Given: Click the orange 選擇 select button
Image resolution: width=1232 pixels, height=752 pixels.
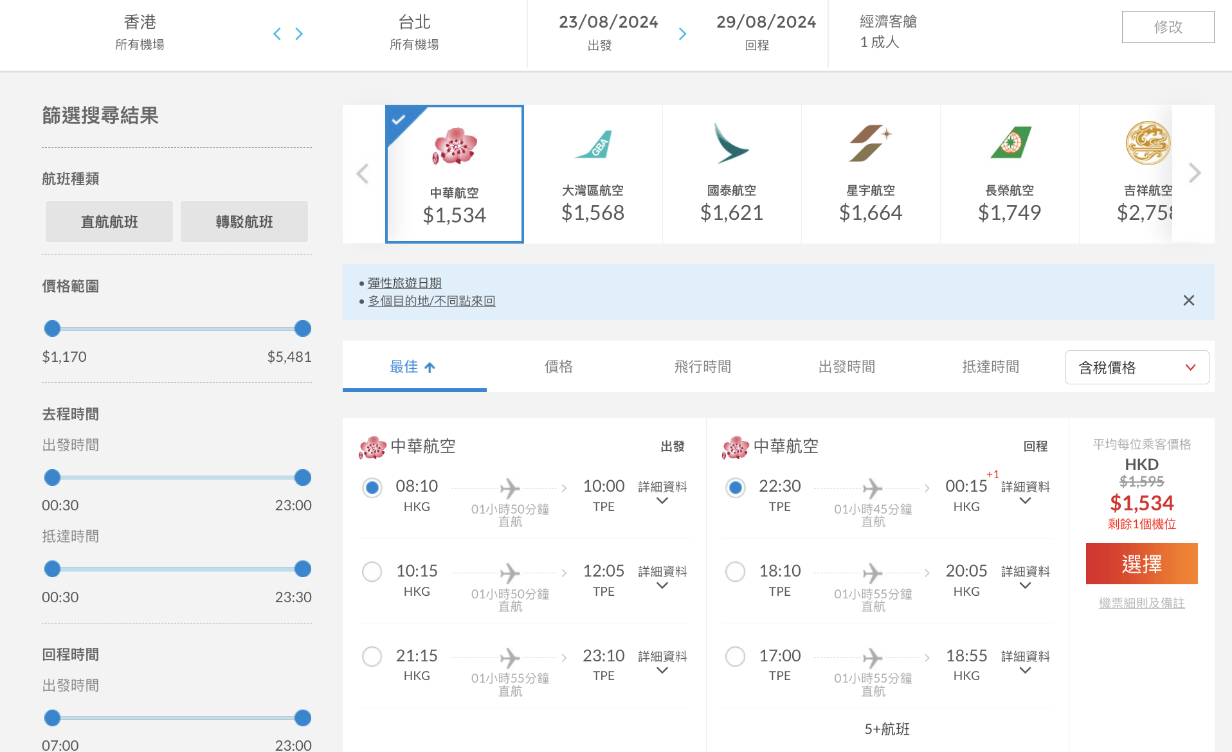Looking at the screenshot, I should 1141,564.
